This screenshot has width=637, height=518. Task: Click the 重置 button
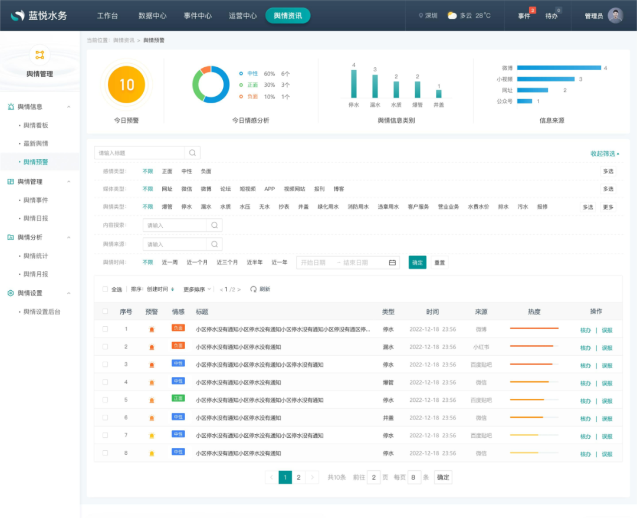click(x=439, y=263)
